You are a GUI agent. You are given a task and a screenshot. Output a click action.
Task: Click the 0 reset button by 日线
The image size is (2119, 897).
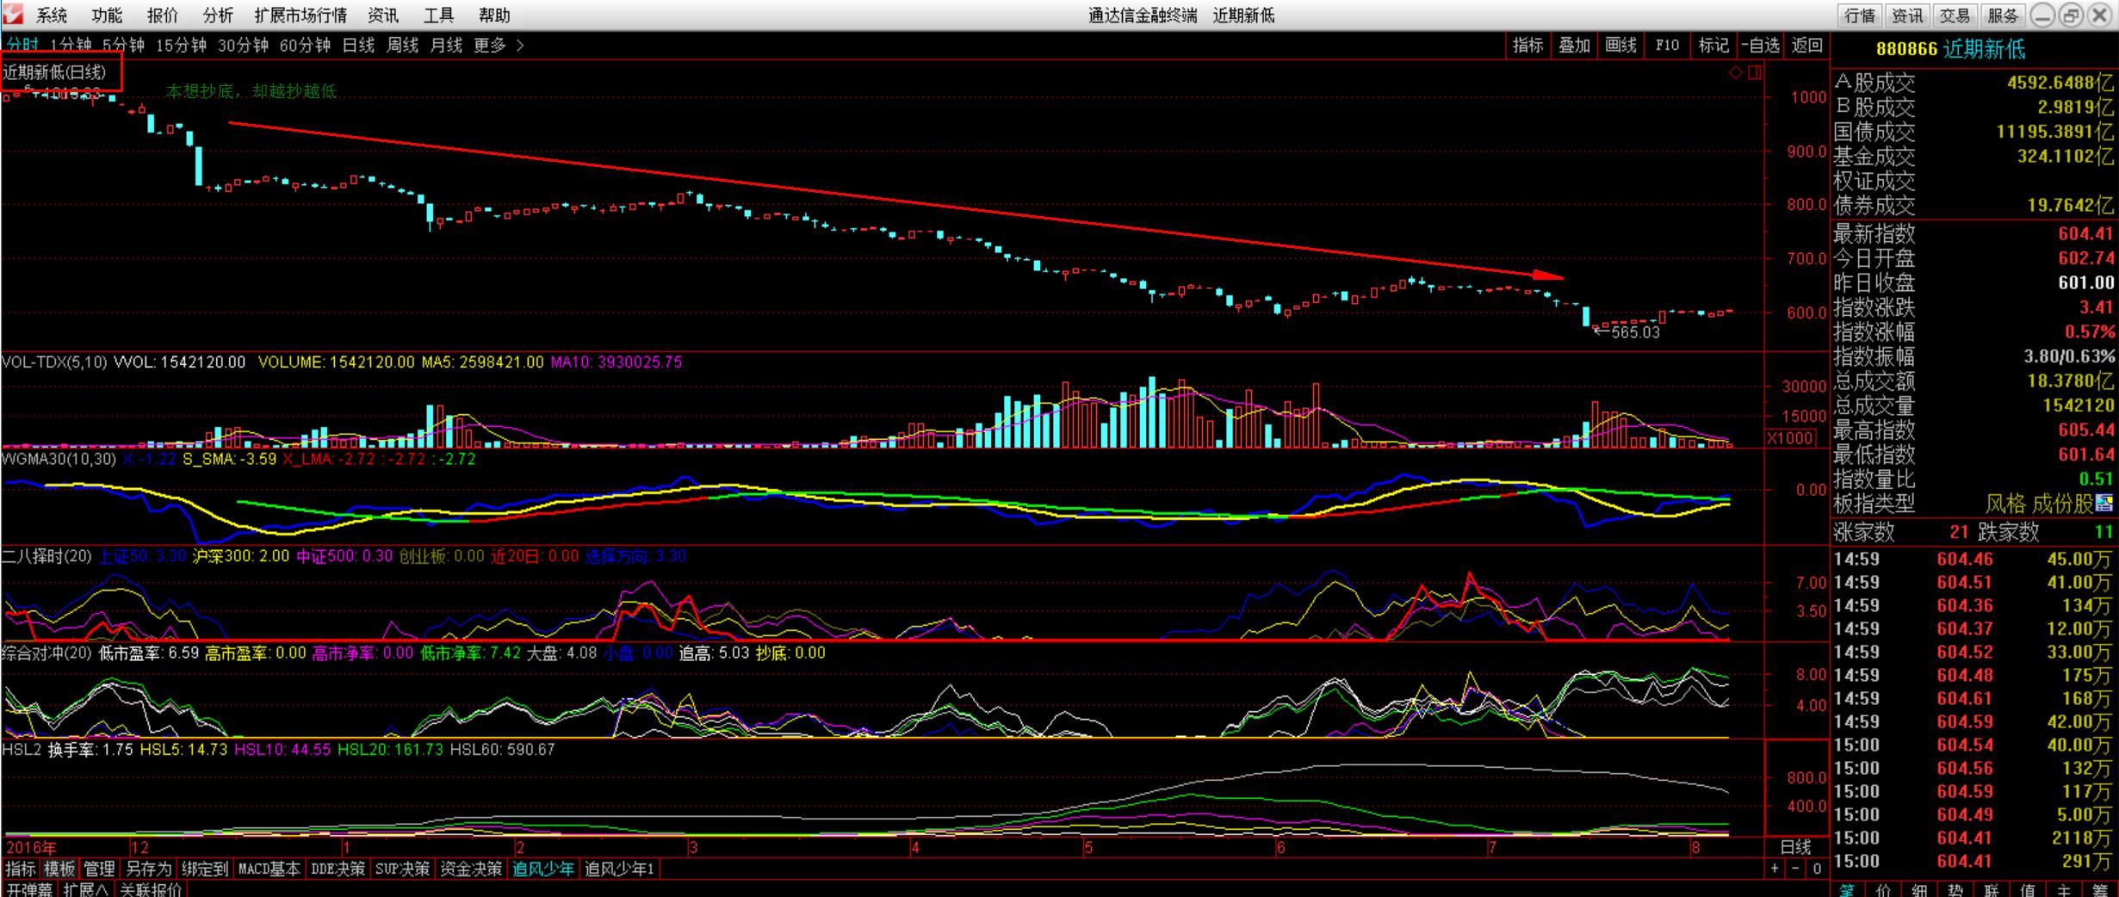(1817, 869)
